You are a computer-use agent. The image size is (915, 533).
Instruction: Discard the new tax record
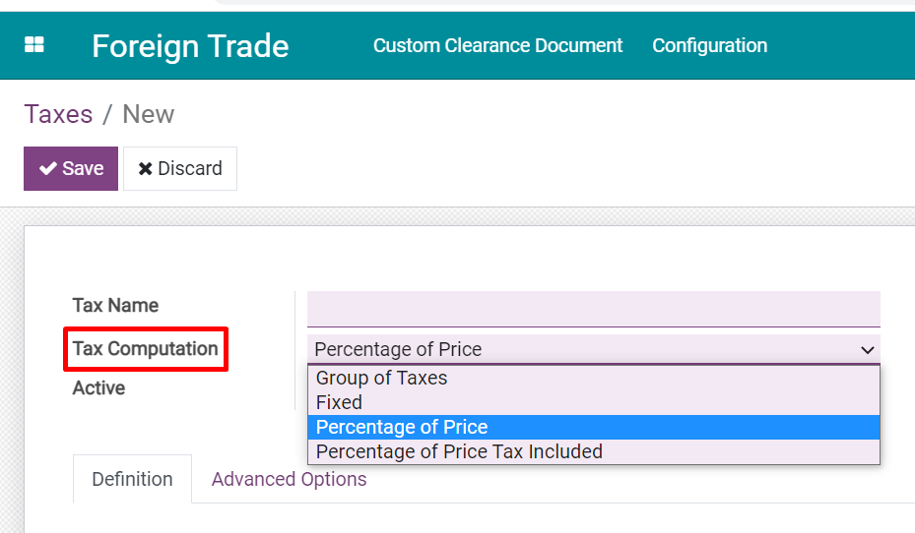(x=180, y=168)
